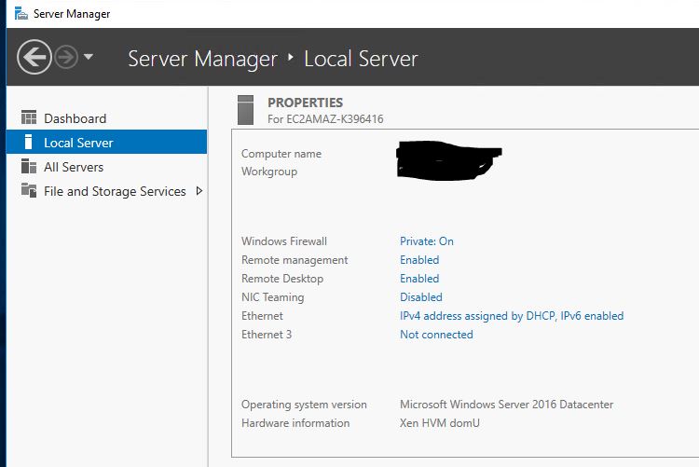Click the Operating system version label

point(304,405)
